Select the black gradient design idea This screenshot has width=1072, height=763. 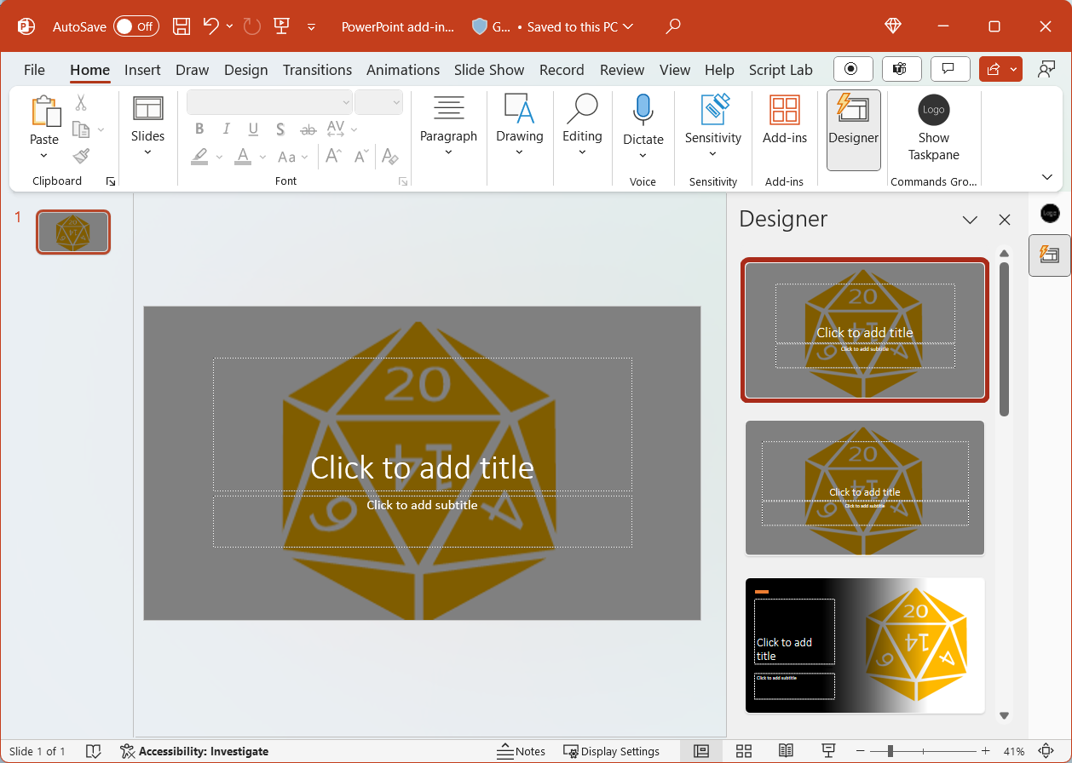point(865,645)
